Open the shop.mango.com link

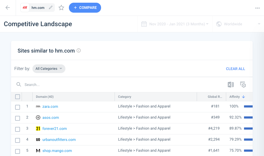pyautogui.click(x=57, y=151)
